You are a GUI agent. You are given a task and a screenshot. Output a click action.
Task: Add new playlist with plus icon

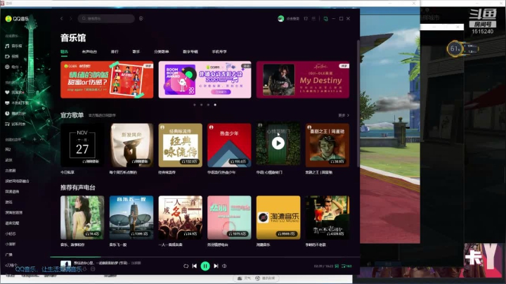34,139
